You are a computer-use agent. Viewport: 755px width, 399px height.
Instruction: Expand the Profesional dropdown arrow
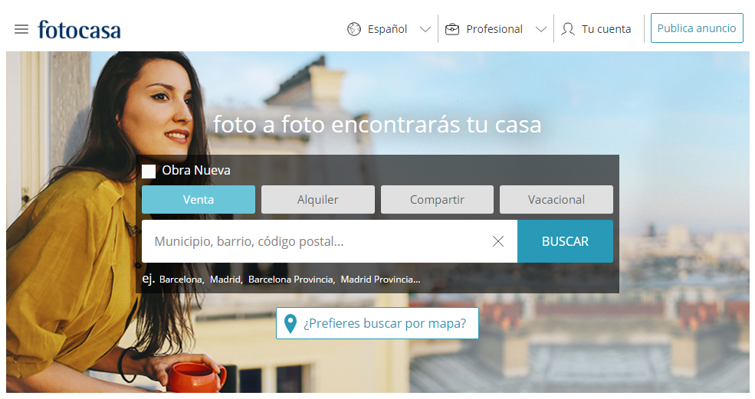tap(541, 29)
